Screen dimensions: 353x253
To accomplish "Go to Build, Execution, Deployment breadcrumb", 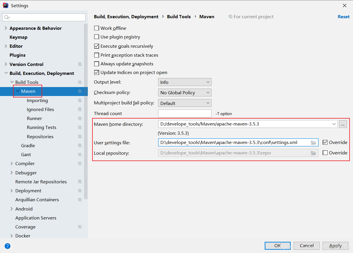I will pyautogui.click(x=126, y=17).
